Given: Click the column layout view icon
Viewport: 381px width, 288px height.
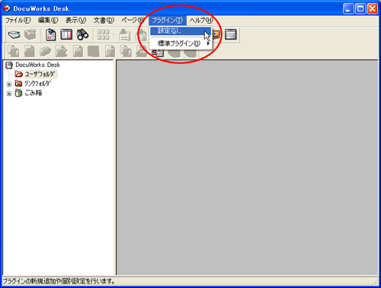Looking at the screenshot, I should [66, 34].
